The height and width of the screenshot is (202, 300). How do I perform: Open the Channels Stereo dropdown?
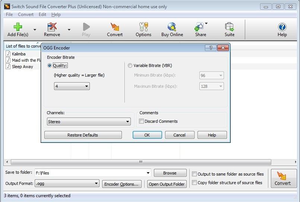click(x=89, y=121)
